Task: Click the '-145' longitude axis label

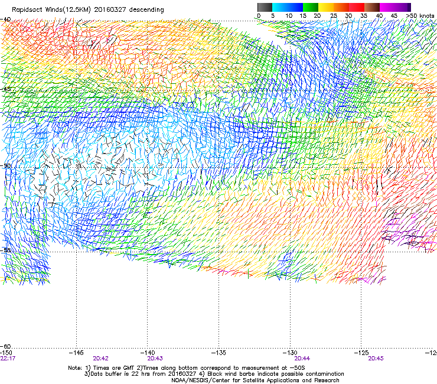Action: coord(76,353)
